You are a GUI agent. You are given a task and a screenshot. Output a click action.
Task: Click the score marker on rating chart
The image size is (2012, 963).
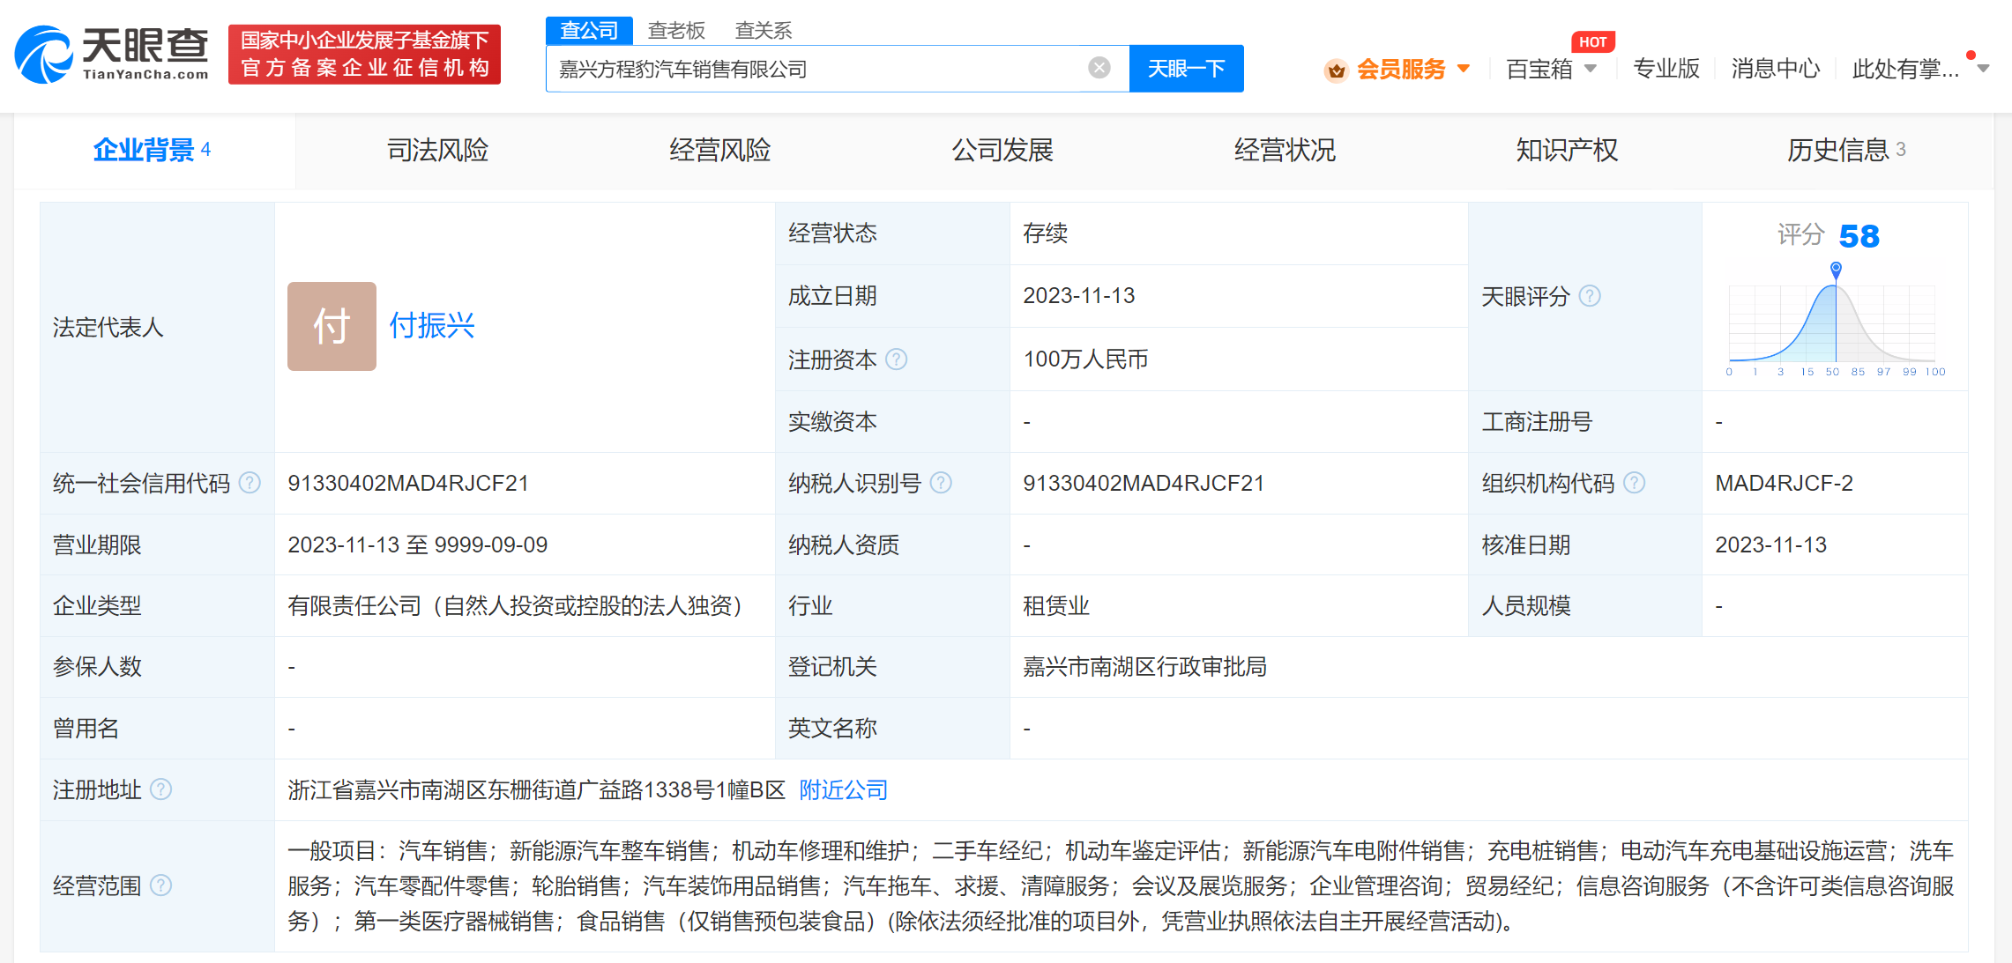1836,269
